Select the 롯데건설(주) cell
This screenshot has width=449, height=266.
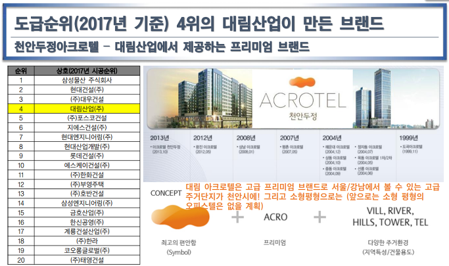[87, 156]
